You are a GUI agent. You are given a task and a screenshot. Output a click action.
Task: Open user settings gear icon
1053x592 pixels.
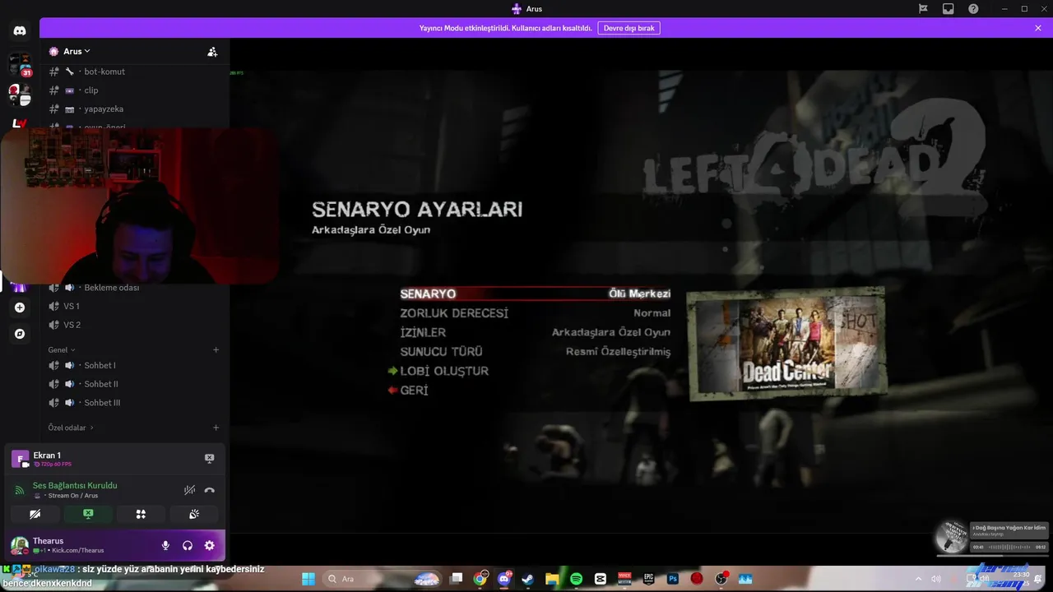(209, 545)
